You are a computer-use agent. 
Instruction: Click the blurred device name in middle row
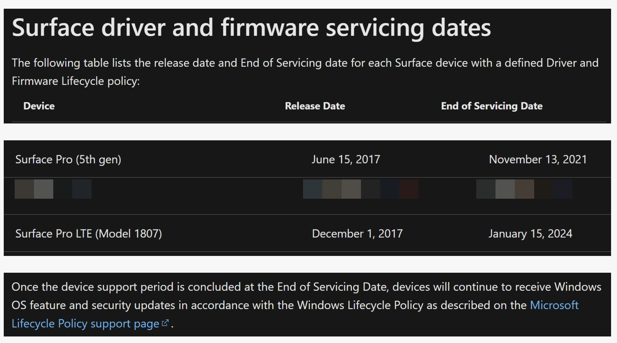pyautogui.click(x=53, y=189)
